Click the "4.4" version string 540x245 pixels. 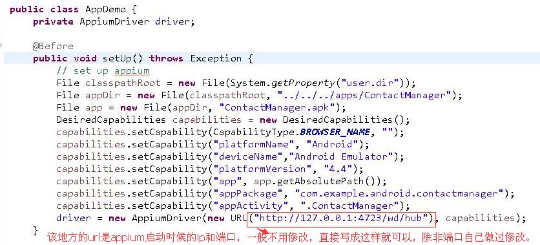tap(338, 169)
